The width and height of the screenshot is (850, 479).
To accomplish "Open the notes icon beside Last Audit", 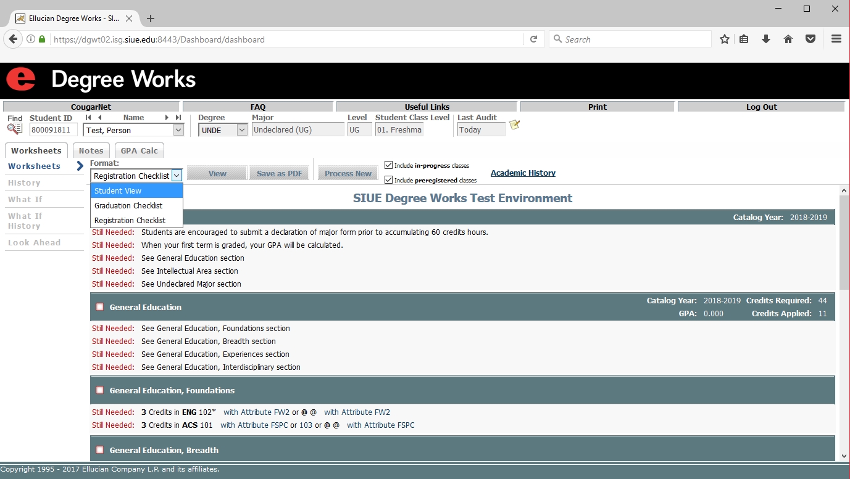I will pyautogui.click(x=514, y=125).
